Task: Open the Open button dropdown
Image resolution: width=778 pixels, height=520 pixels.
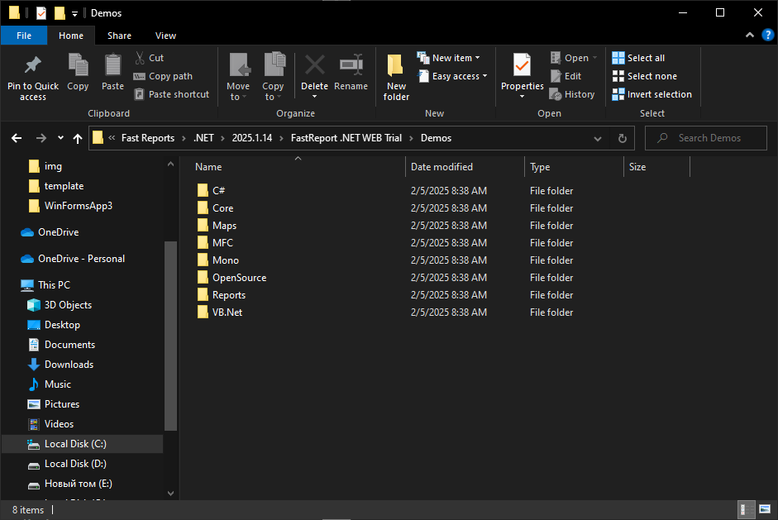Action: (x=595, y=58)
